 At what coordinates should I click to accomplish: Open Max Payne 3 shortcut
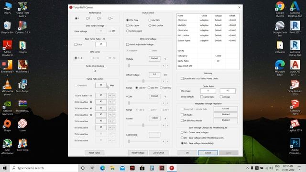(22, 66)
